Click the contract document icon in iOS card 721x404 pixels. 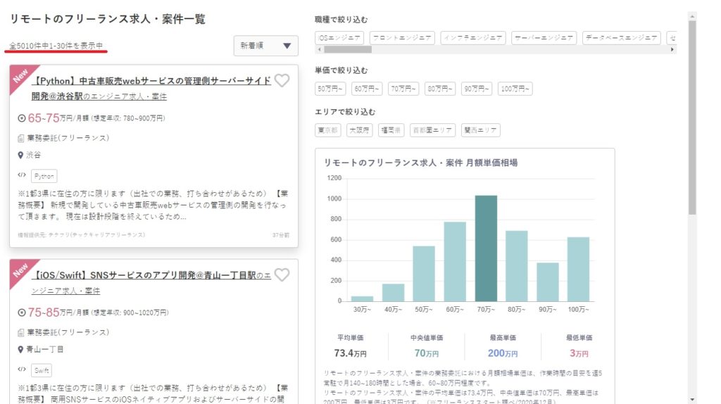[x=21, y=332]
